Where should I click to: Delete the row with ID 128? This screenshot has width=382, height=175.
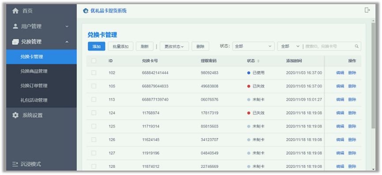(352, 167)
